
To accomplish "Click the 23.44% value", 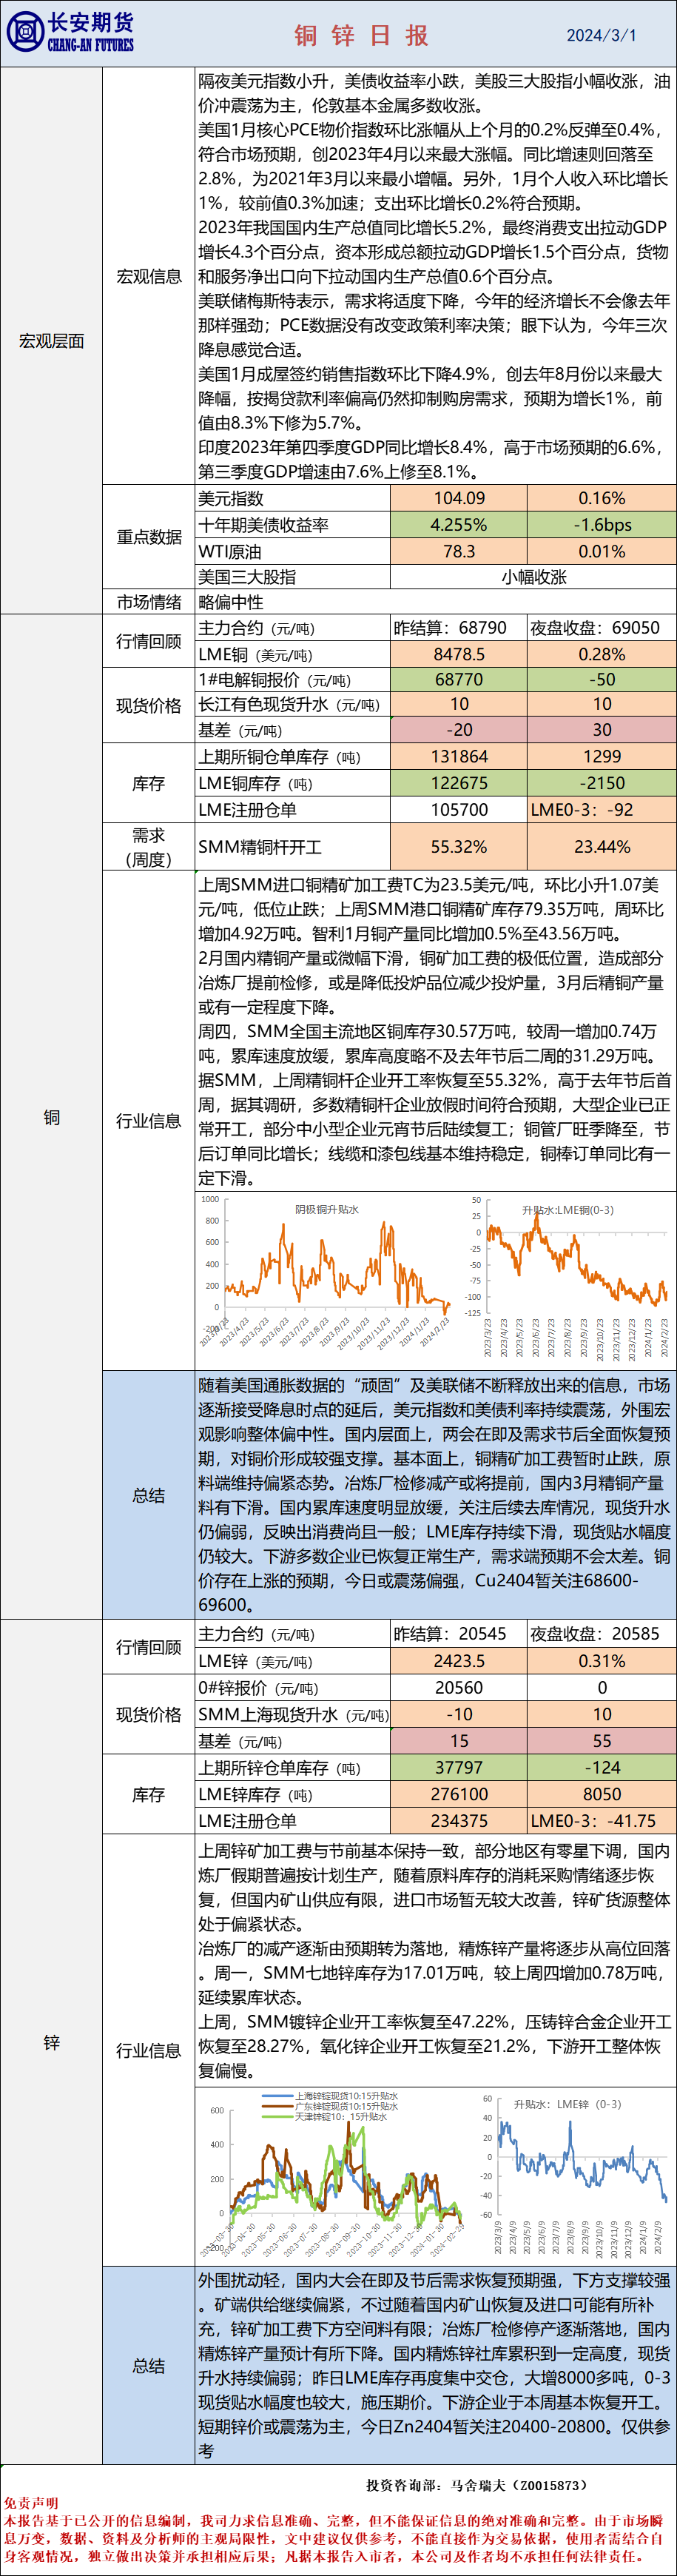I will coord(602,847).
